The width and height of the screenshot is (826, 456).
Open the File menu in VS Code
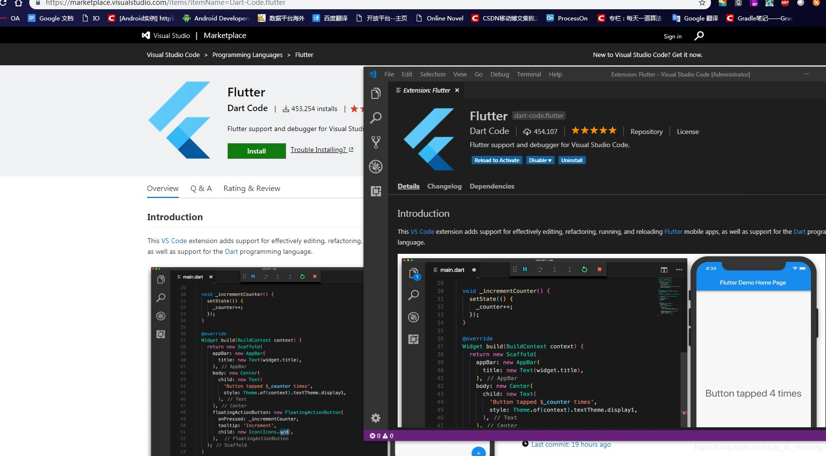click(389, 74)
